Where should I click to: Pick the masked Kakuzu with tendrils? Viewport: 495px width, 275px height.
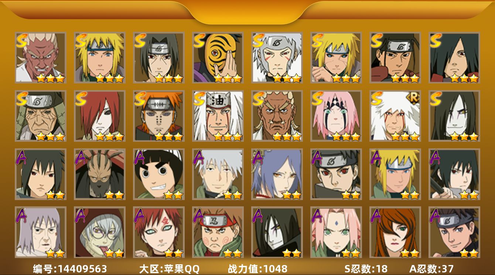[x=100, y=174]
